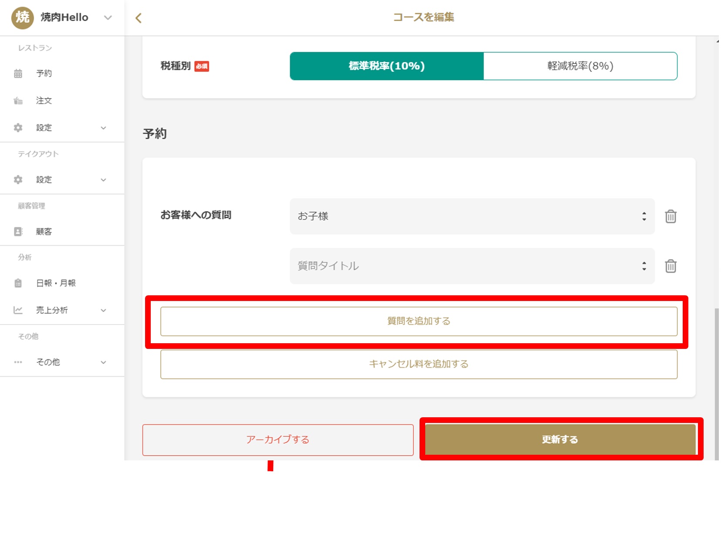Click the 質問を追加する button
This screenshot has height=551, width=728.
418,321
